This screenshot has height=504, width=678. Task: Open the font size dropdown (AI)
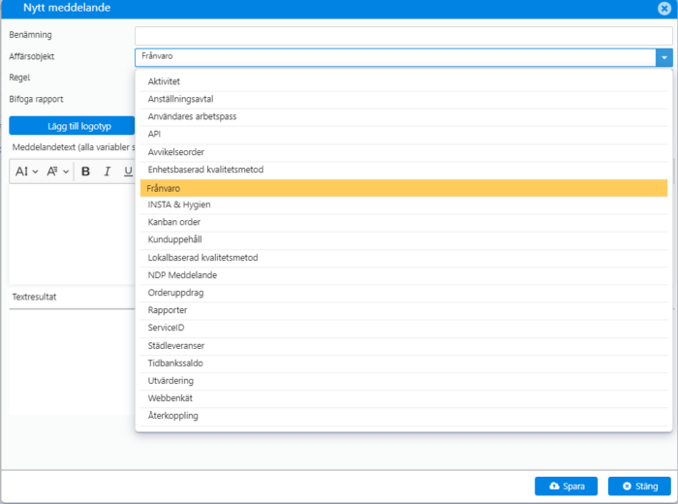[x=26, y=172]
